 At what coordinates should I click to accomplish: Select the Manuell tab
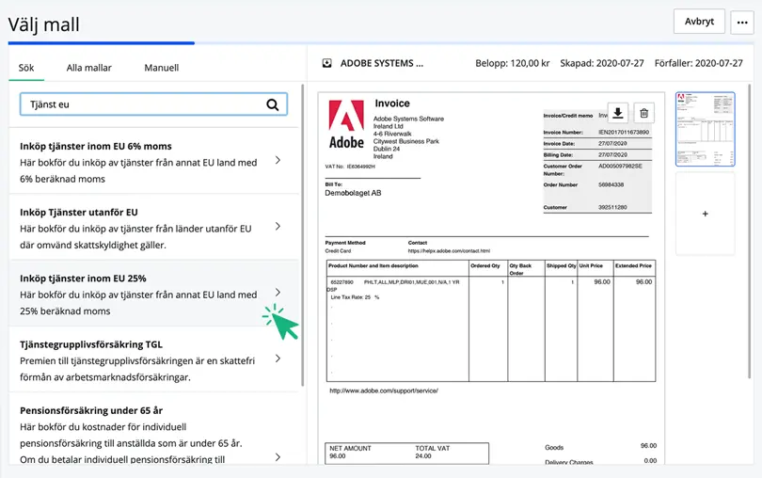[162, 68]
